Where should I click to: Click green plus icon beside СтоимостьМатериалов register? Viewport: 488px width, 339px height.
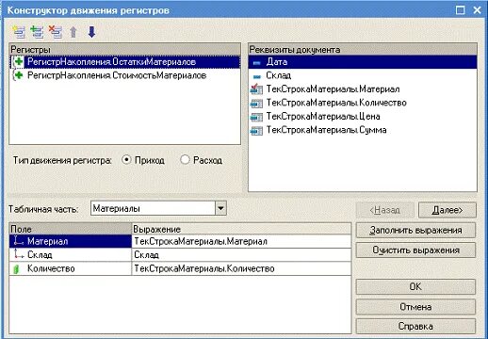[18, 75]
